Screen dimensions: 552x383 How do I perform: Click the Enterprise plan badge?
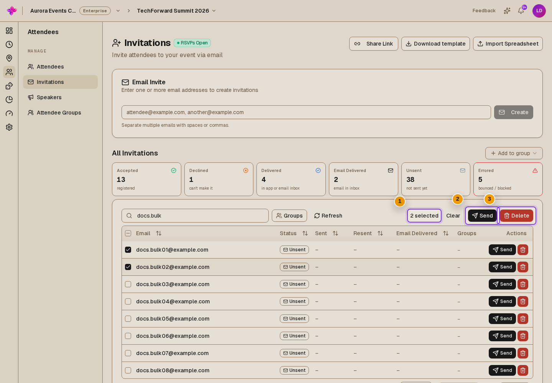point(95,11)
